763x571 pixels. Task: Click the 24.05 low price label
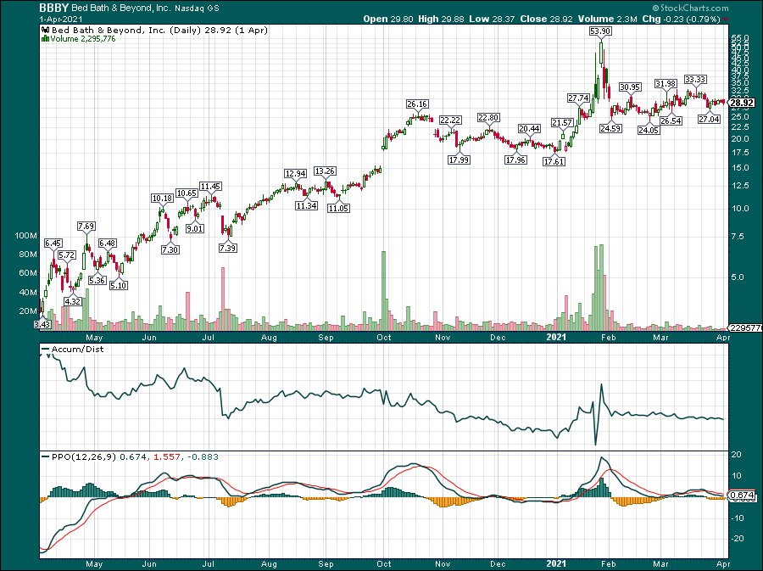point(649,131)
